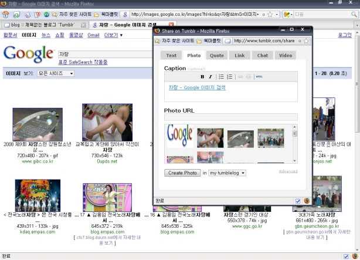Select the stage performers thumbnail in Tumblr picker

[271, 138]
